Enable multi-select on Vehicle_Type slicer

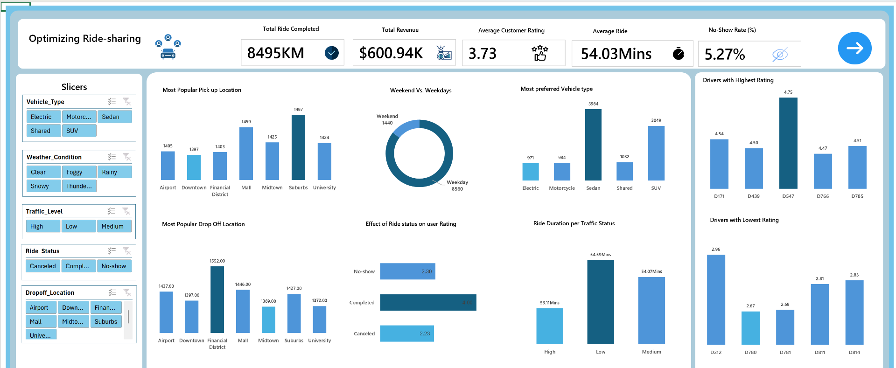tap(112, 101)
